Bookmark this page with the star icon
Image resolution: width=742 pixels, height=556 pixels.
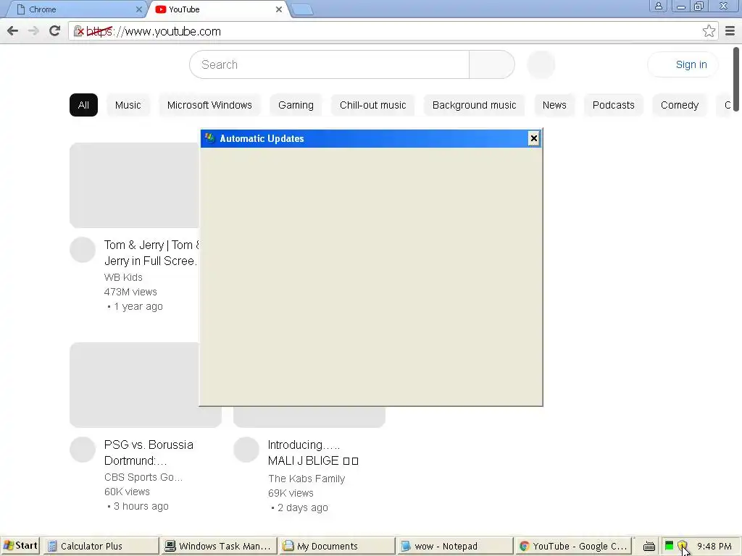point(709,31)
